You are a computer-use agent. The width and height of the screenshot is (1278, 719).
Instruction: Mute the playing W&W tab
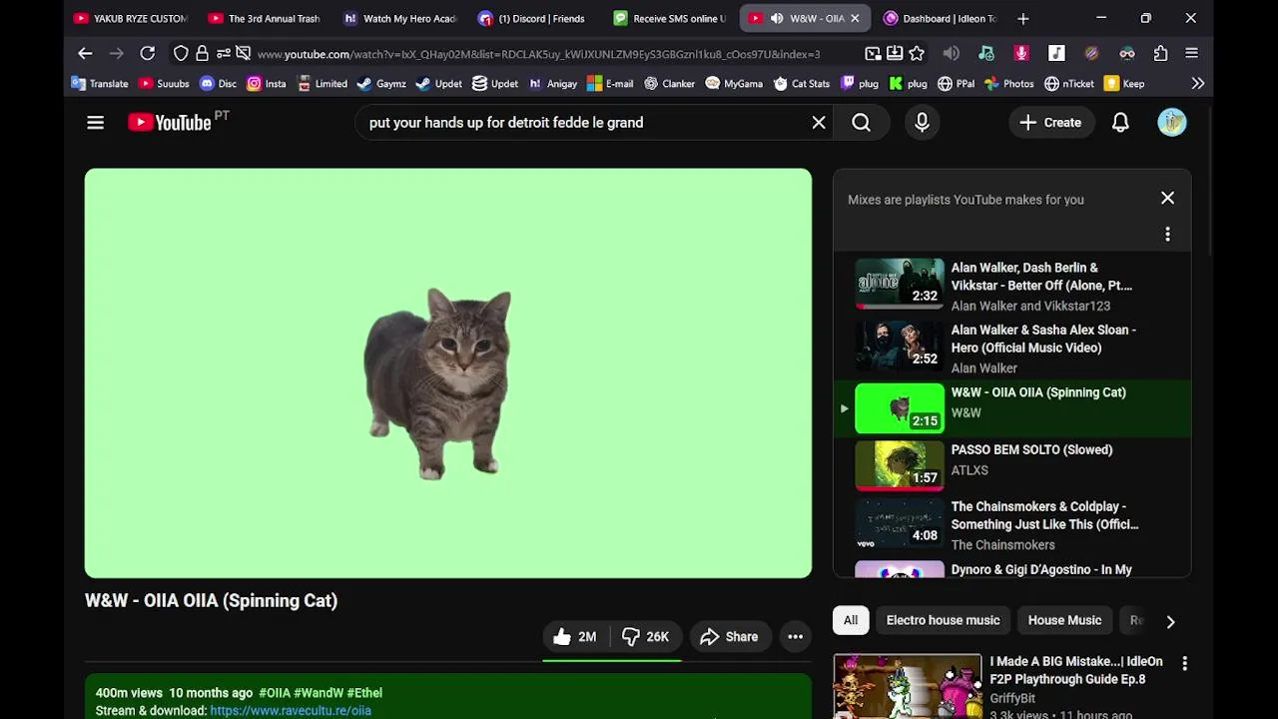tap(776, 18)
